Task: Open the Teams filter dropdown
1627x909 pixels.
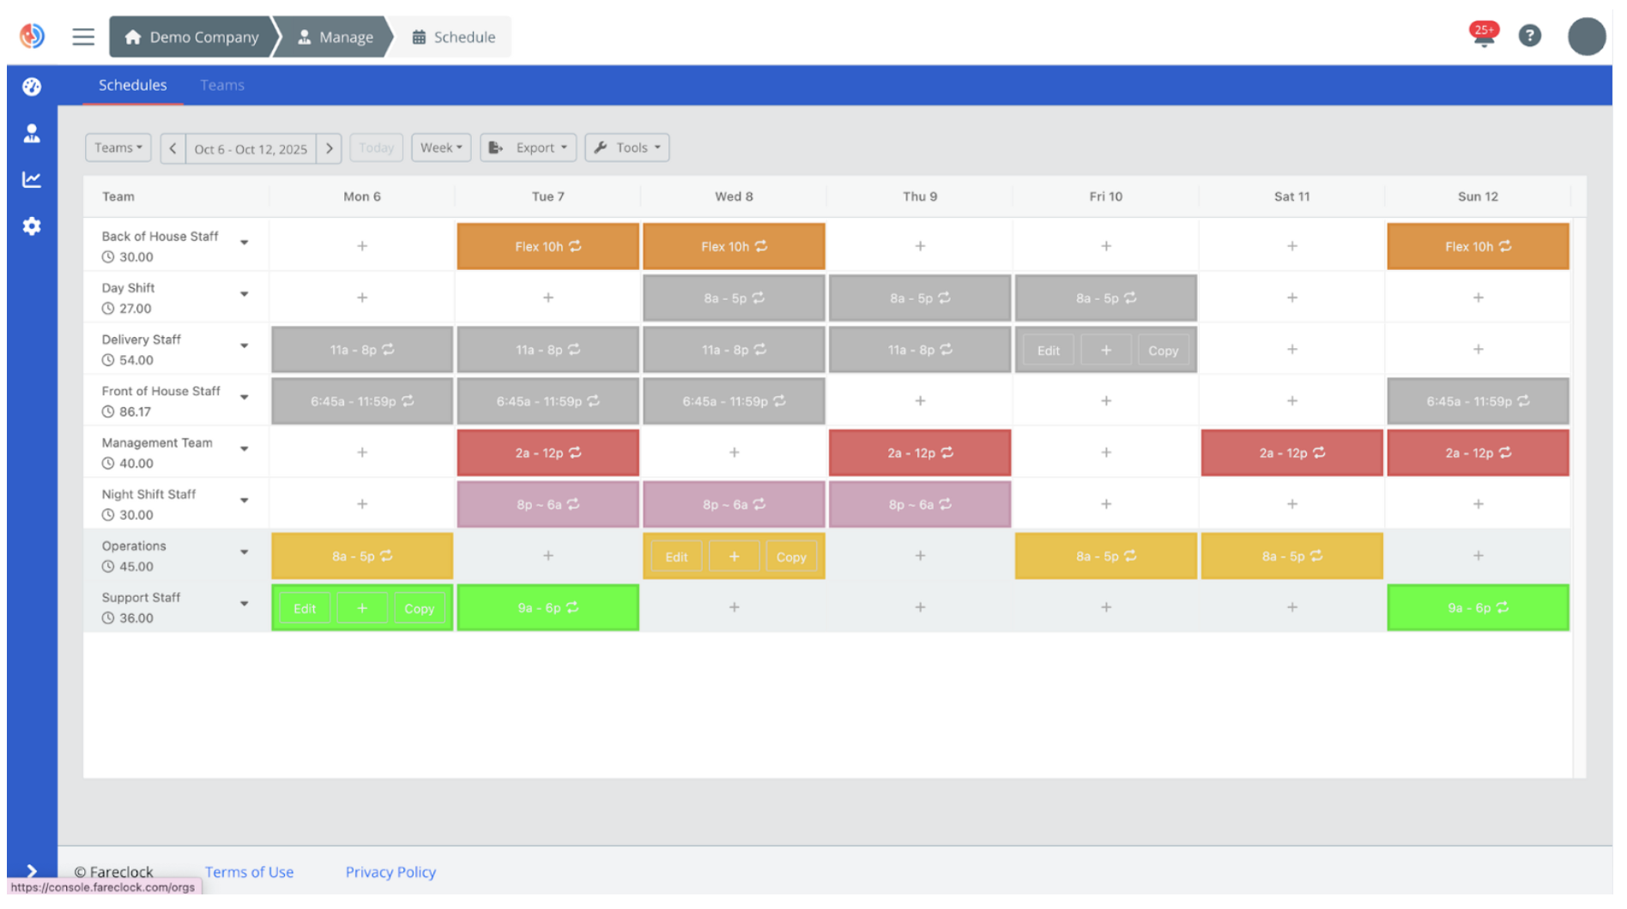Action: tap(118, 147)
